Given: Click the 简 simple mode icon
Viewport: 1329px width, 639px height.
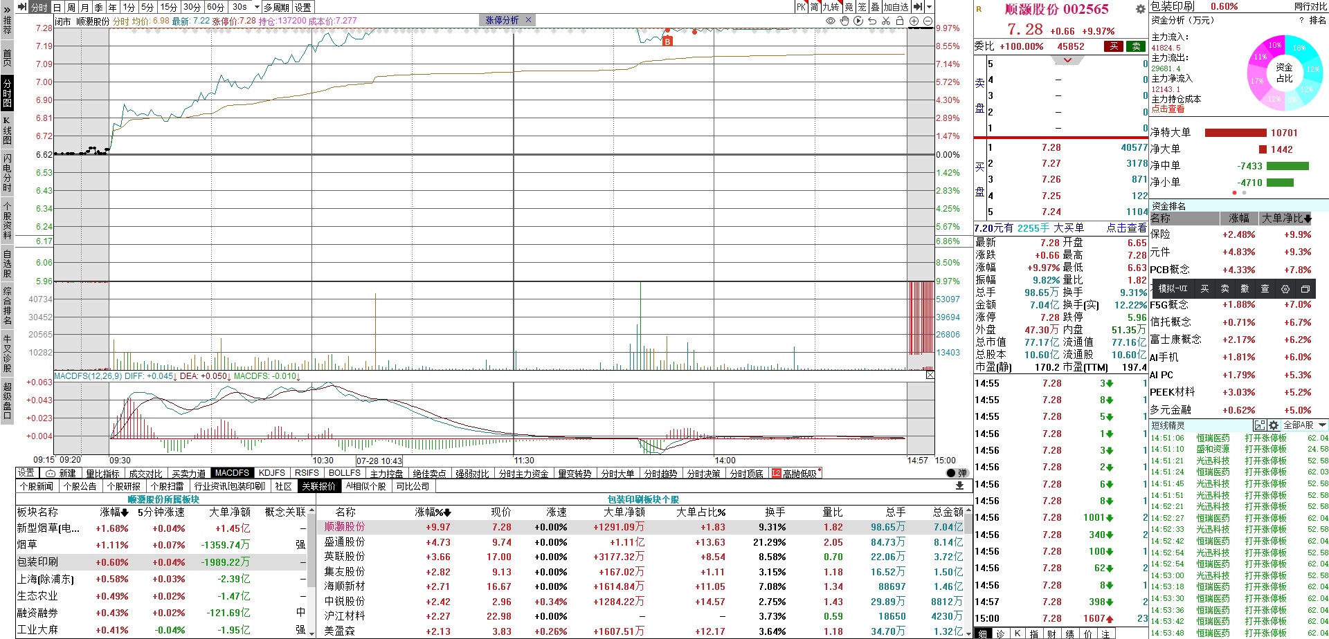Looking at the screenshot, I should coord(815,7).
